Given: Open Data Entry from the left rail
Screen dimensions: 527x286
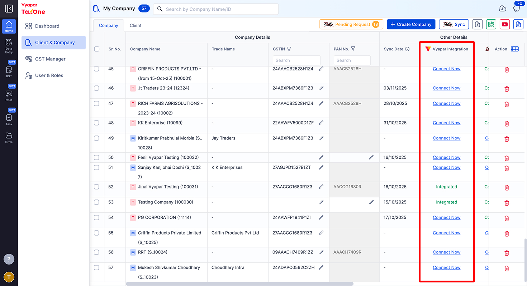Looking at the screenshot, I should 9,46.
